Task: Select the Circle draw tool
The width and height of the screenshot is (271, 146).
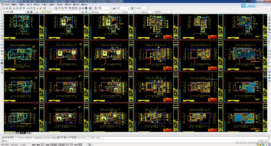Action: (2, 35)
